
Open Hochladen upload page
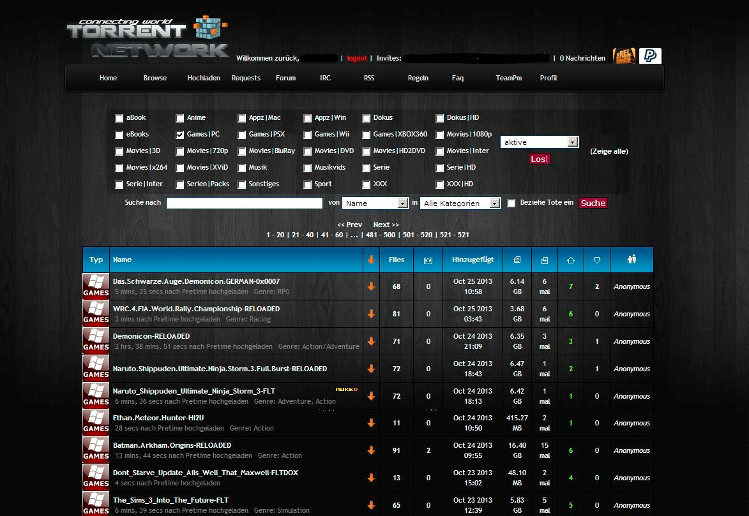204,78
